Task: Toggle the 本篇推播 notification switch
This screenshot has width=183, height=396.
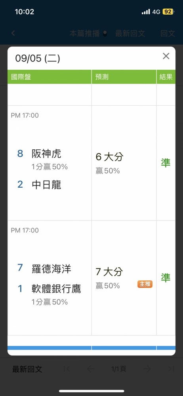Action: tap(105, 34)
